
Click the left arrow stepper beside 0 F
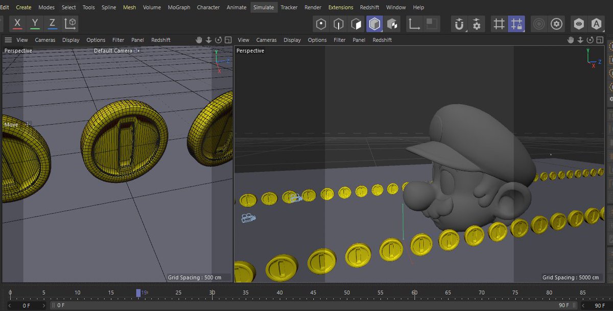pos(9,305)
